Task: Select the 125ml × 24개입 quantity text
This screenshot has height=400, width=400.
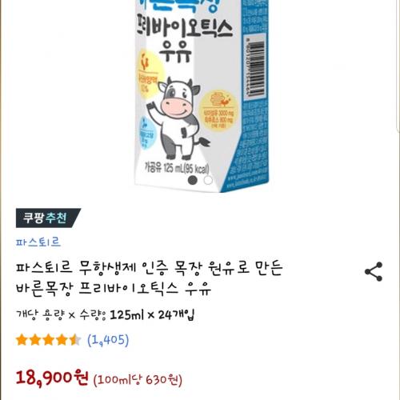Action: 152,315
